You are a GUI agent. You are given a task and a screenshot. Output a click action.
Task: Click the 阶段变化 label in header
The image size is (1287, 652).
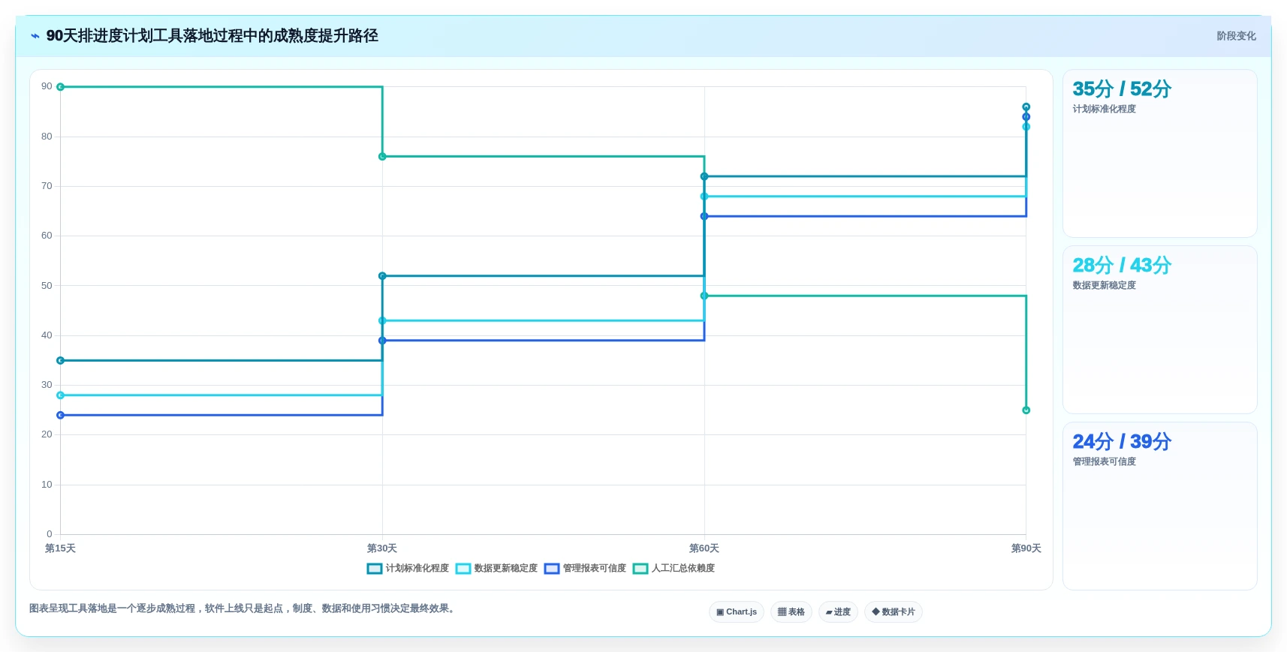point(1236,36)
